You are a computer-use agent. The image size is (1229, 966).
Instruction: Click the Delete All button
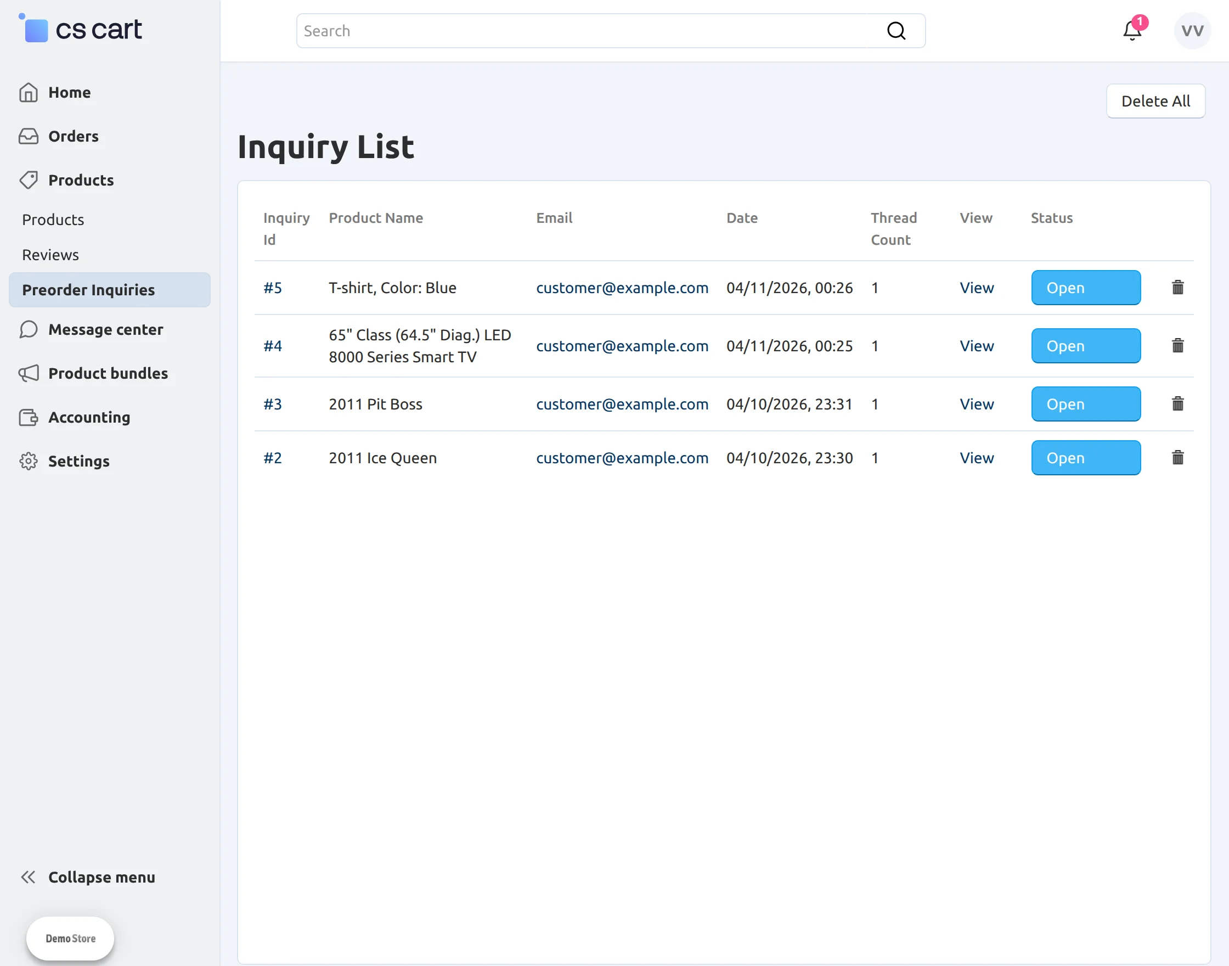pyautogui.click(x=1155, y=100)
